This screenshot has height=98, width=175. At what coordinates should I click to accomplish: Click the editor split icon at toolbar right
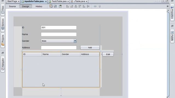168,6
